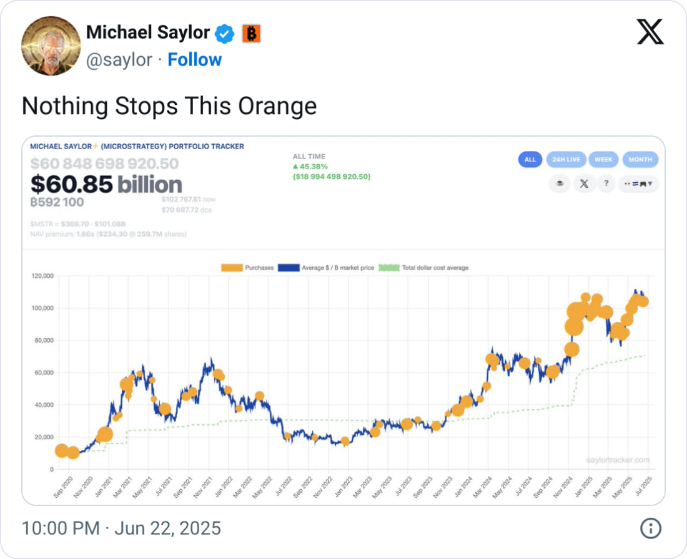Select the ALL time range toggle
The width and height of the screenshot is (687, 559).
point(530,160)
